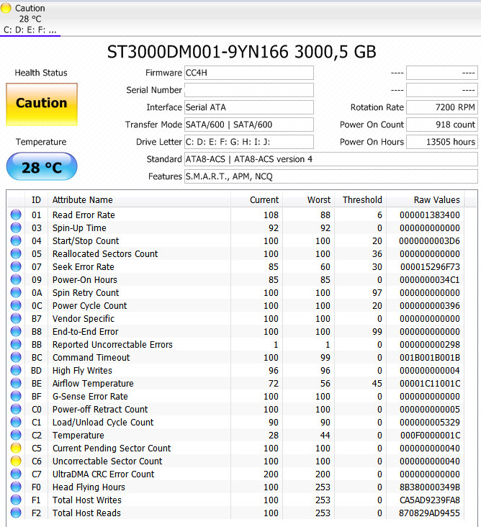Click blue status orb for Spin Retry Count
The width and height of the screenshot is (481, 527).
16,292
